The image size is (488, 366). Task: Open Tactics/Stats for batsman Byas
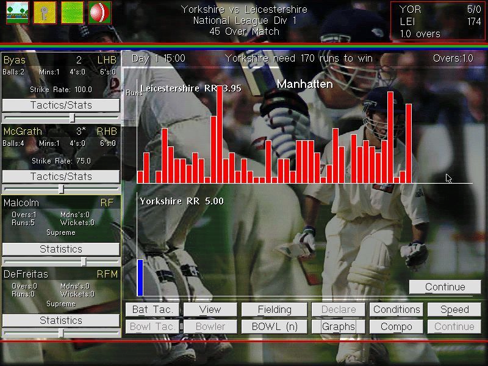pos(60,105)
